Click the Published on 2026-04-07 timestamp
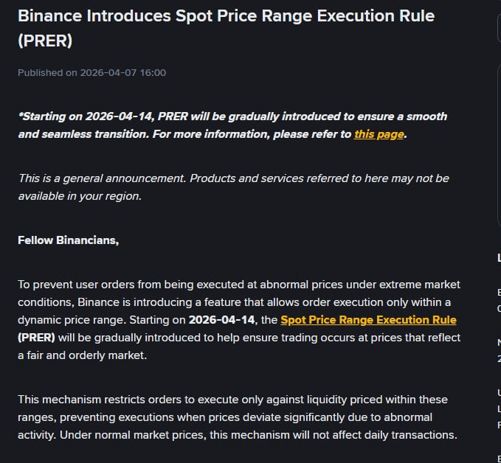This screenshot has height=463, width=501. [91, 72]
